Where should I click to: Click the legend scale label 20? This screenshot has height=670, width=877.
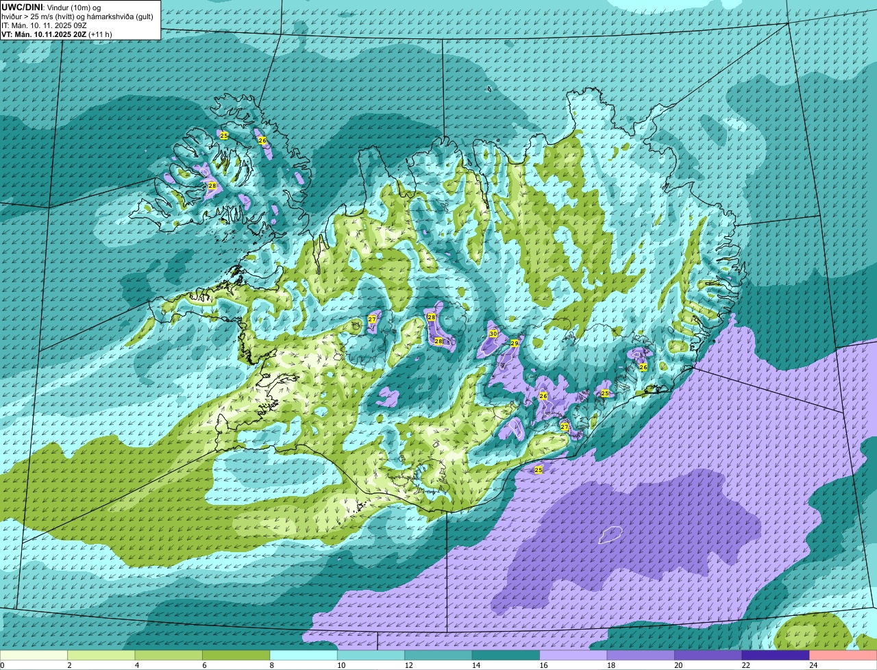click(x=678, y=665)
